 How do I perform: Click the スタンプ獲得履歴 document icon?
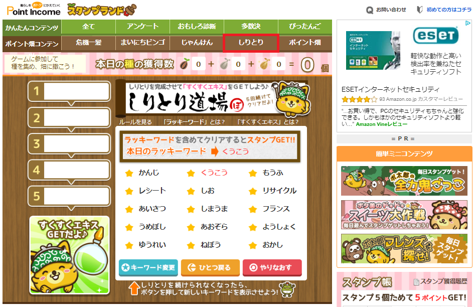click(x=416, y=282)
